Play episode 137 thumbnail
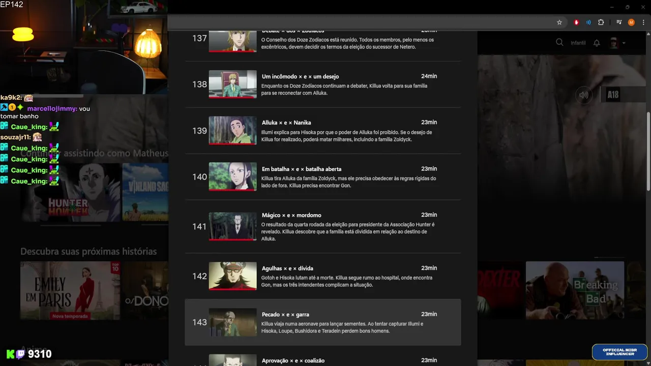This screenshot has height=366, width=651. [232, 41]
